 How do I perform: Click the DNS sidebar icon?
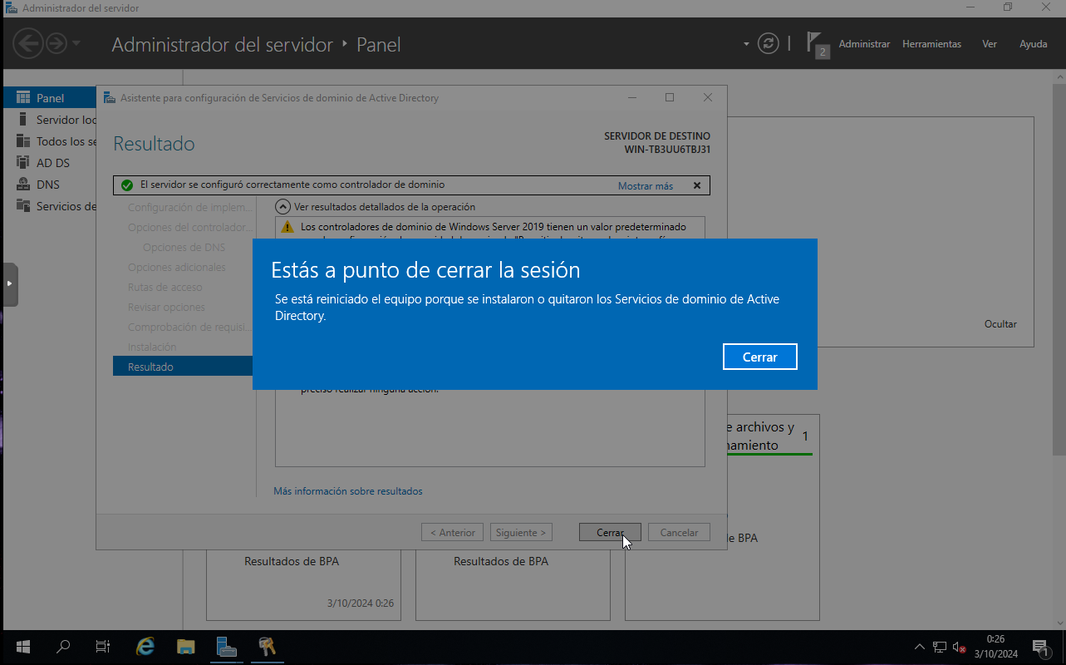pos(23,185)
